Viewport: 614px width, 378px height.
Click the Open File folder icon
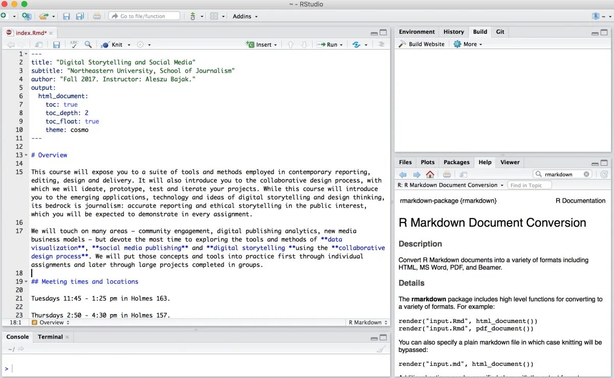click(44, 16)
